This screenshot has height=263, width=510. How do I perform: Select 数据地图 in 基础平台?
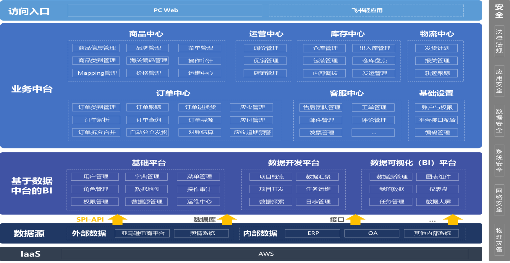146,189
